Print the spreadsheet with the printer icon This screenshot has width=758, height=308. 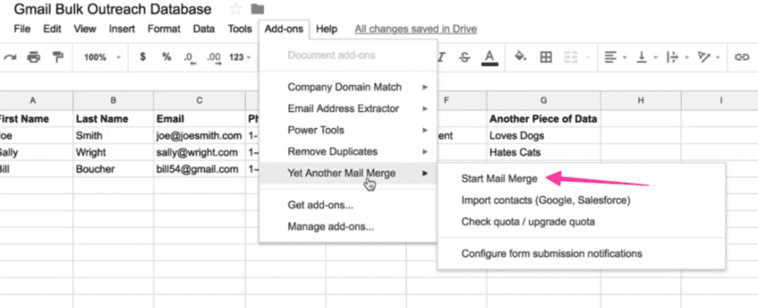(x=33, y=57)
